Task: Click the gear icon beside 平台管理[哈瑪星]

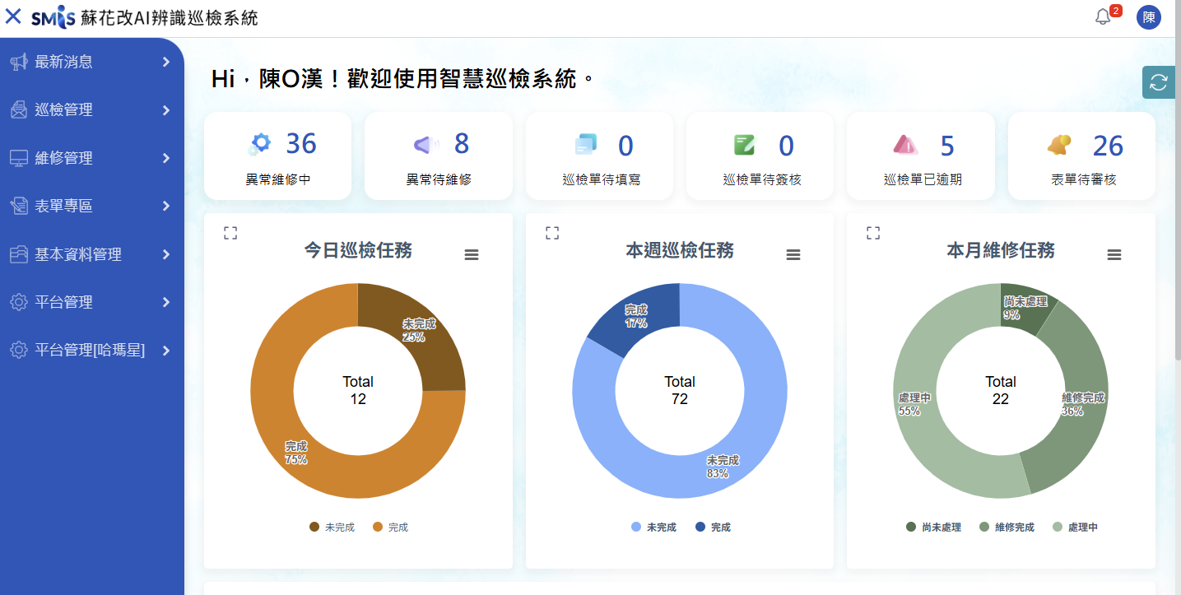Action: [19, 351]
